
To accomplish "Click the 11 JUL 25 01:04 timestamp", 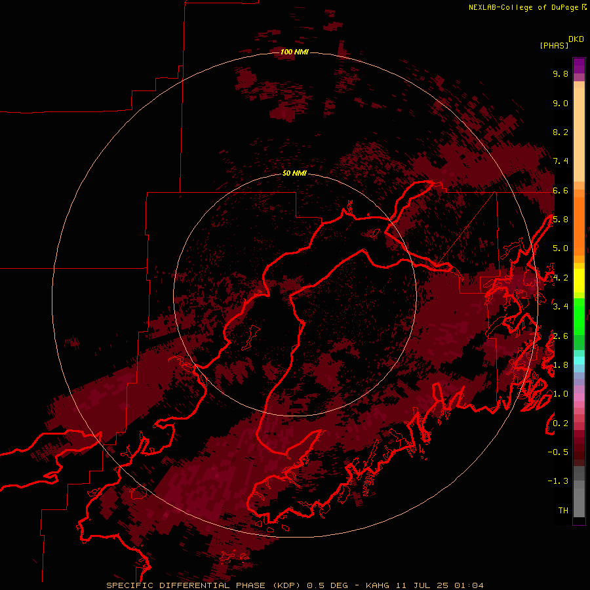I will [x=439, y=585].
